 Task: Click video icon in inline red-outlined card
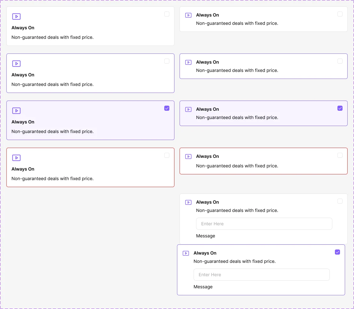[188, 157]
